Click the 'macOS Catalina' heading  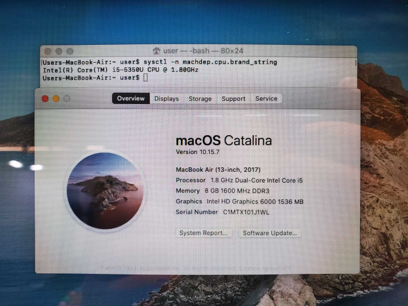224,141
